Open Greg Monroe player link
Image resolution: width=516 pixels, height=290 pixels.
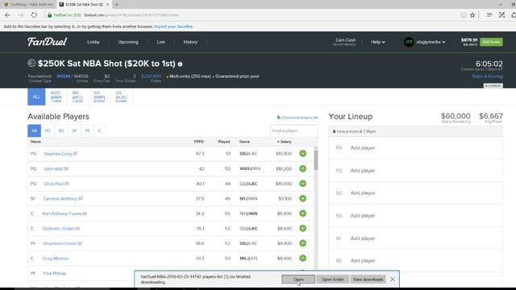[x=56, y=259]
